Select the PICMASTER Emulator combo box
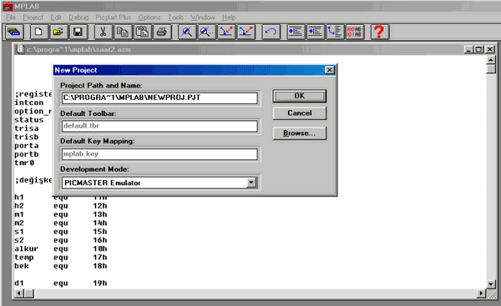This screenshot has height=306, width=501. (159, 183)
